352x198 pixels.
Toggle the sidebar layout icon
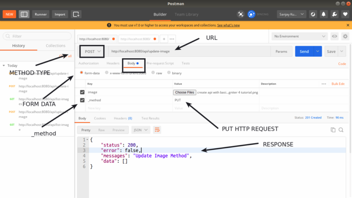(x=24, y=14)
